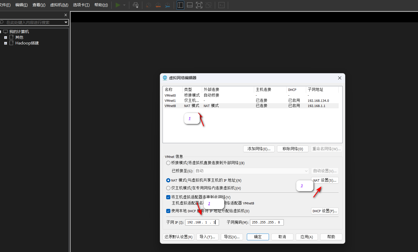Image resolution: width=418 pixels, height=252 pixels.
Task: Click the subnet mask input field
Action: point(266,222)
